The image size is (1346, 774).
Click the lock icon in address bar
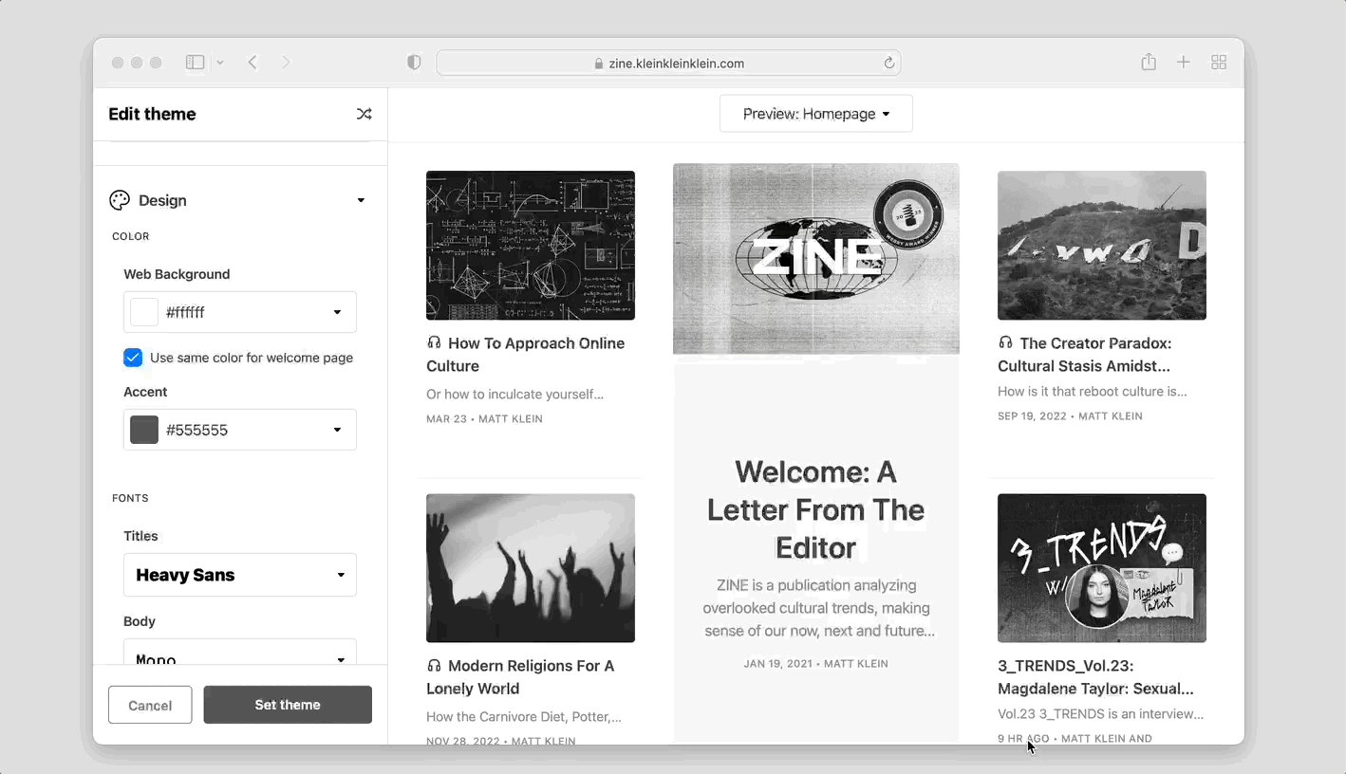point(599,64)
